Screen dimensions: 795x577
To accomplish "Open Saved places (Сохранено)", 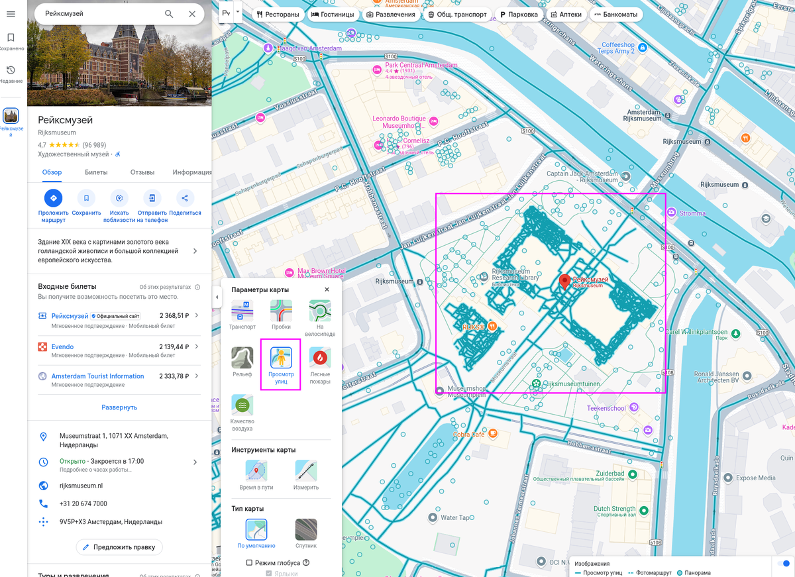I will (11, 42).
